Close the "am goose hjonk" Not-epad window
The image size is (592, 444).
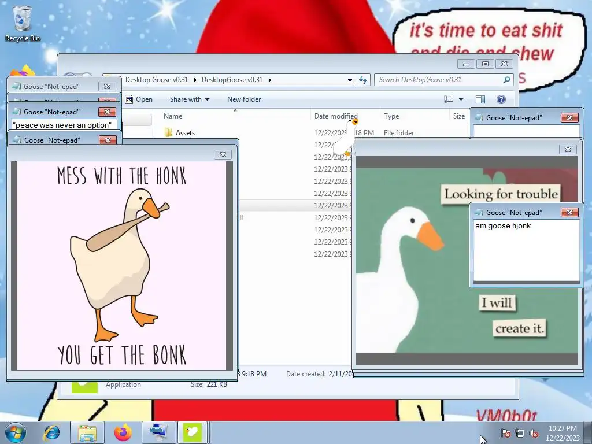pos(569,213)
